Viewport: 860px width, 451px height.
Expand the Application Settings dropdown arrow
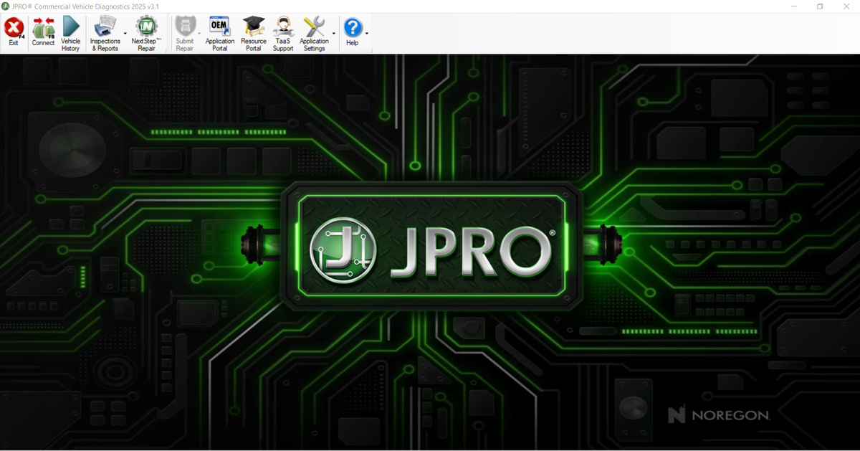(334, 34)
